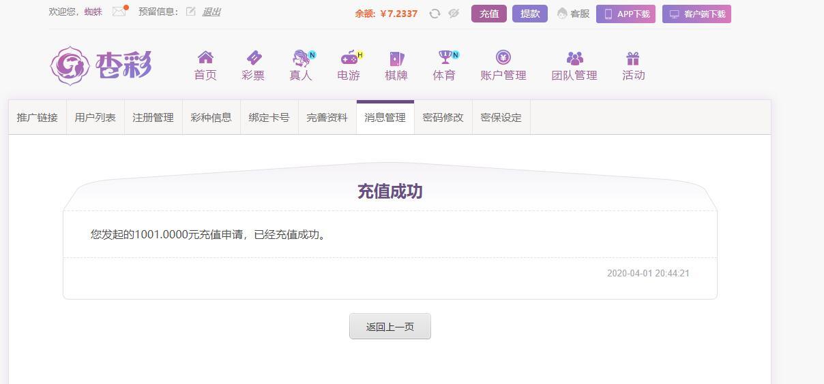The image size is (824, 384).
Task: Click the 返回上一页 button
Action: coord(390,326)
